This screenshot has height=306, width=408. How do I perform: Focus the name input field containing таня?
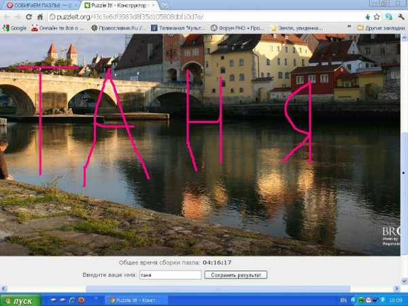(170, 275)
